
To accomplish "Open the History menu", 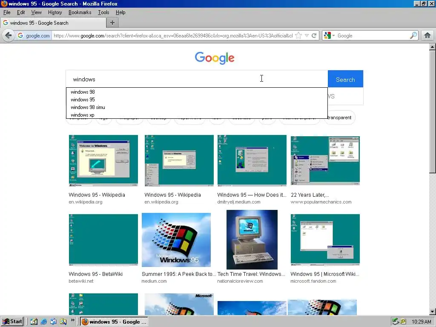I will pyautogui.click(x=55, y=12).
